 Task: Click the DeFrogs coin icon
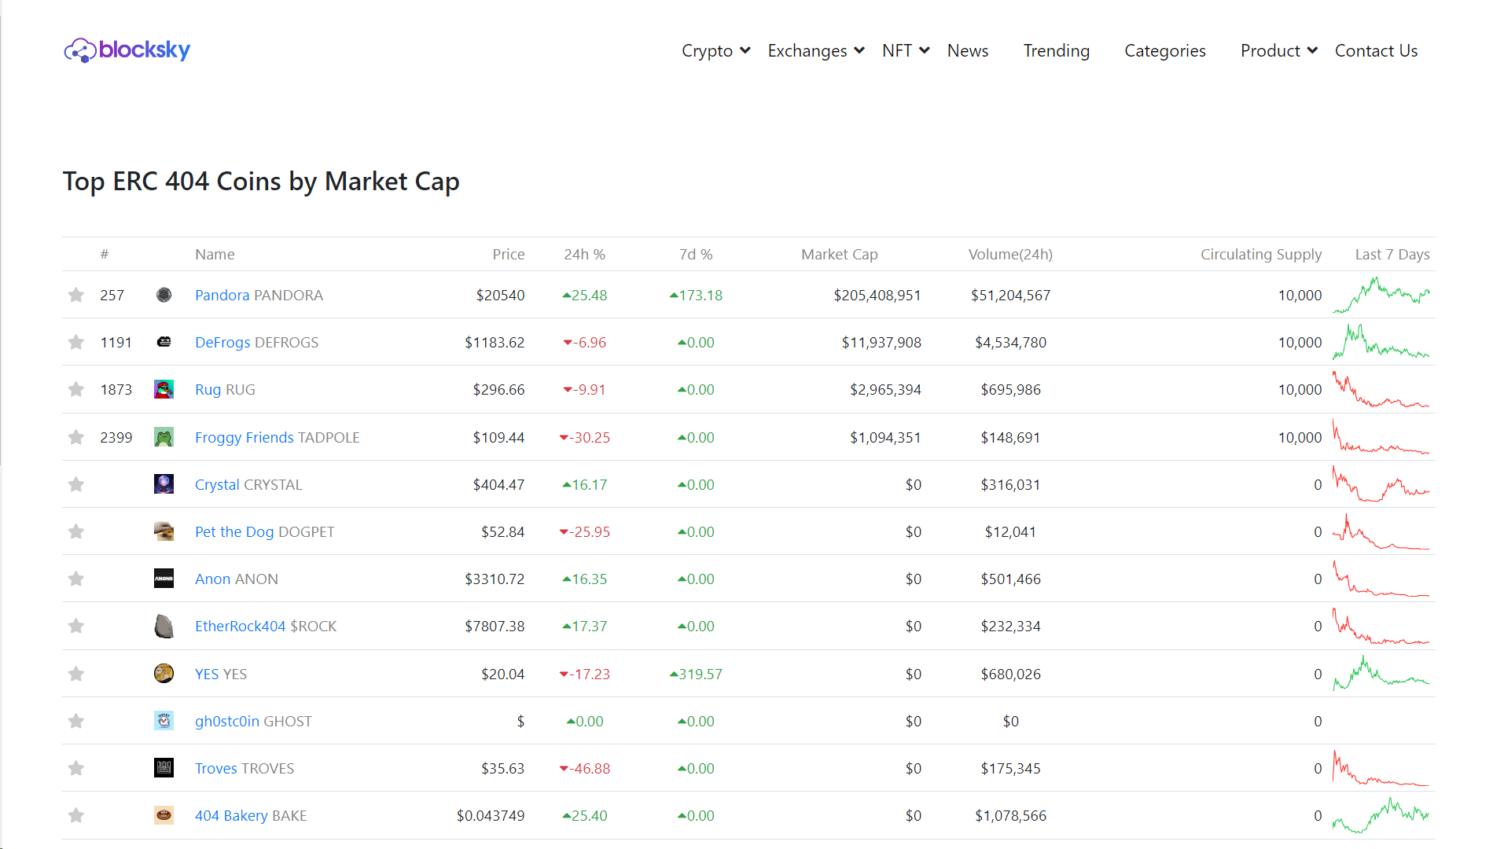164,342
